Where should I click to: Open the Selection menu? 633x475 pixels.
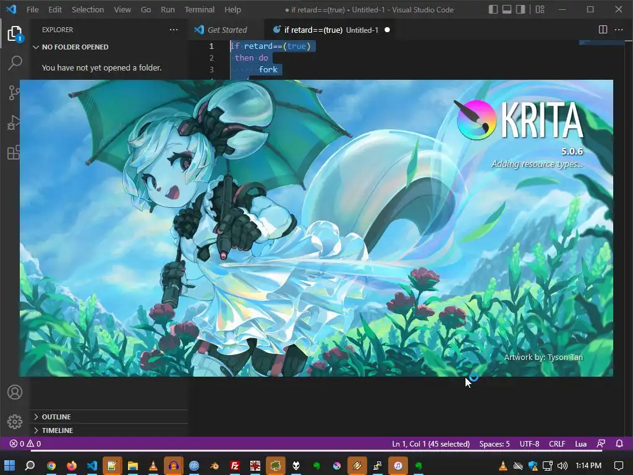tap(88, 9)
